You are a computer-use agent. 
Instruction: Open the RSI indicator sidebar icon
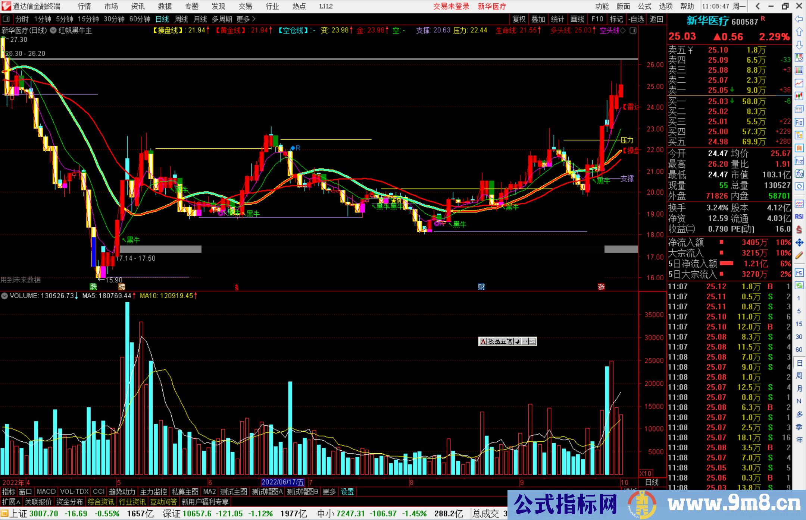coord(799,217)
